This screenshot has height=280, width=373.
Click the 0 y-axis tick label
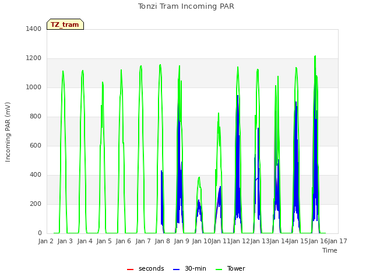coord(40,233)
